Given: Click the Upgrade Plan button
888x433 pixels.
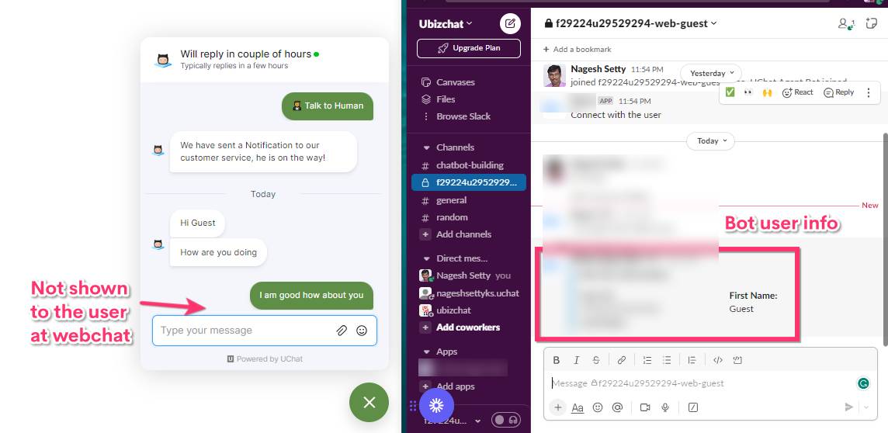Looking at the screenshot, I should (468, 48).
